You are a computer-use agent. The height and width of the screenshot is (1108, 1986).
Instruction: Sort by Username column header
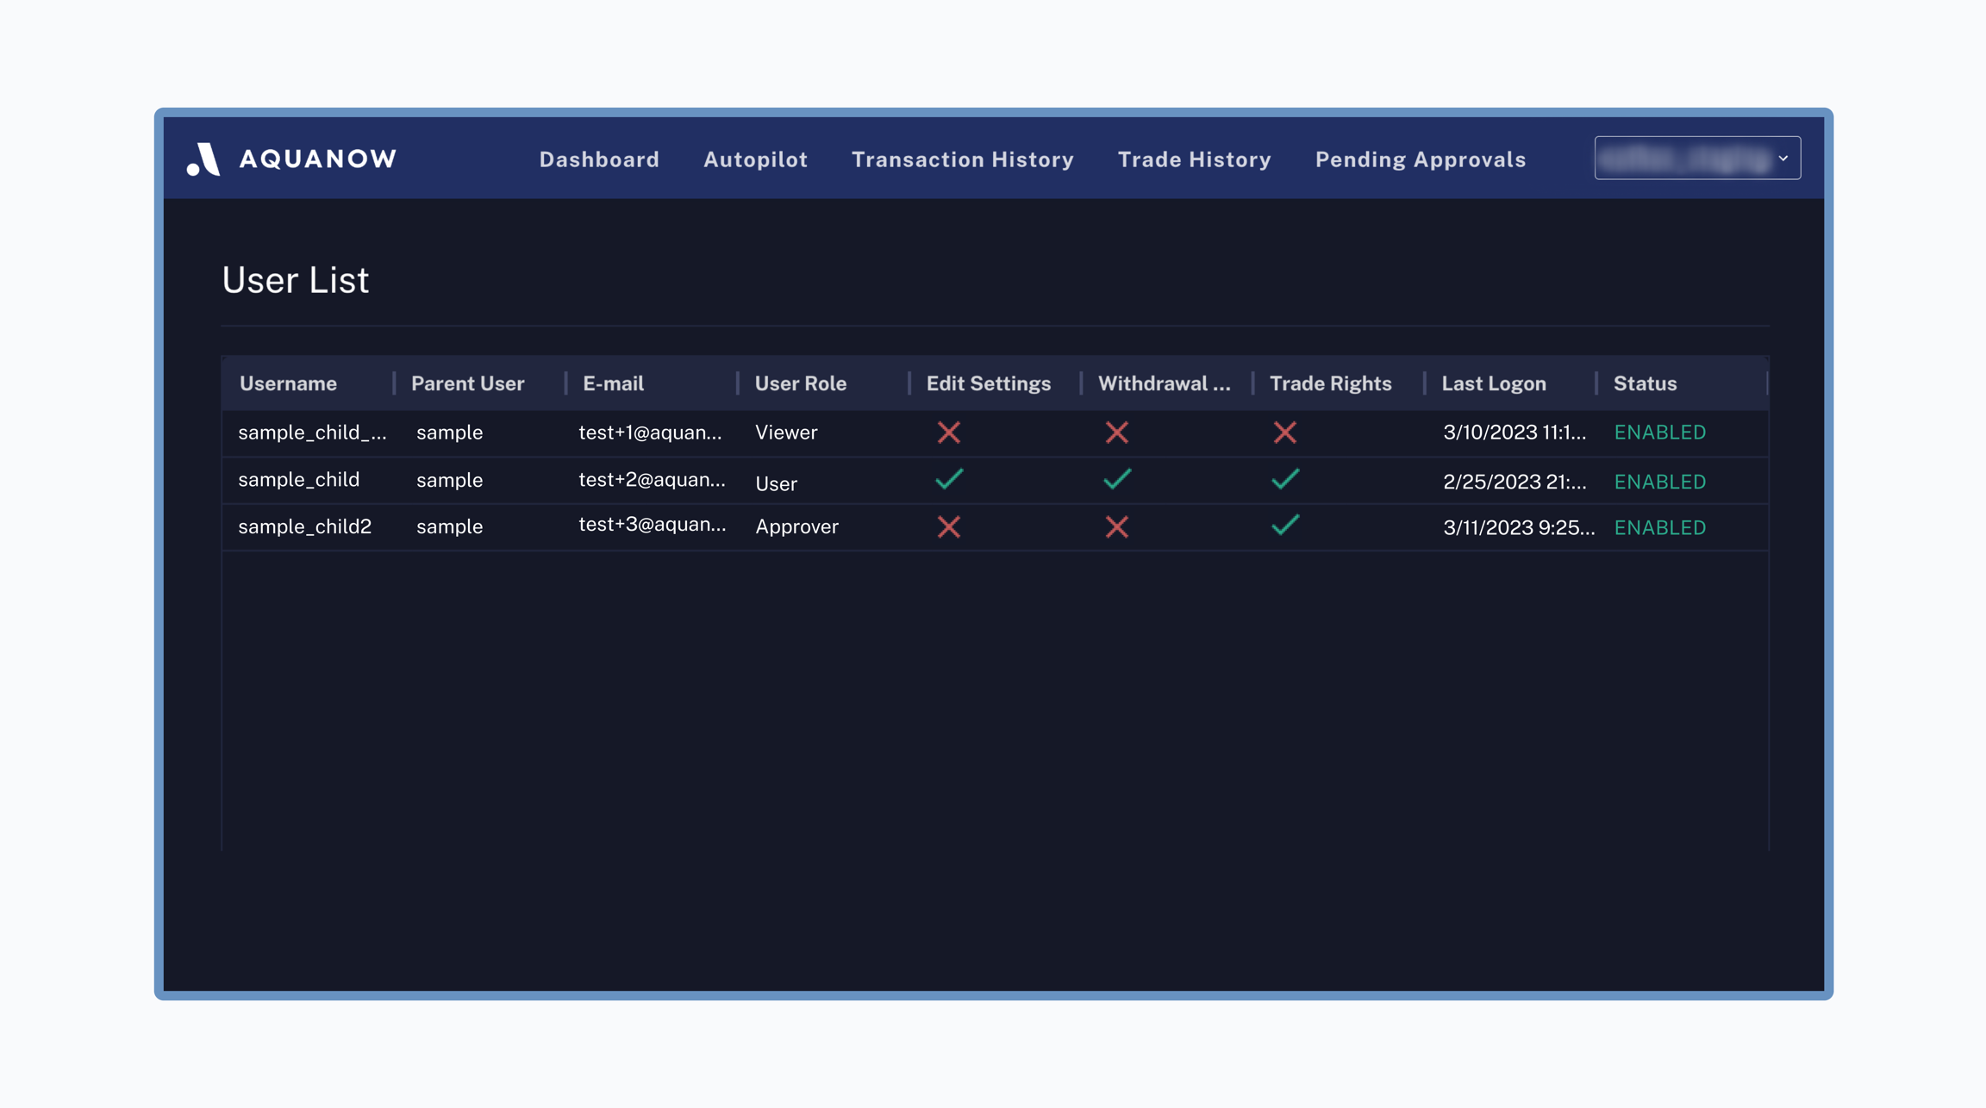click(288, 383)
